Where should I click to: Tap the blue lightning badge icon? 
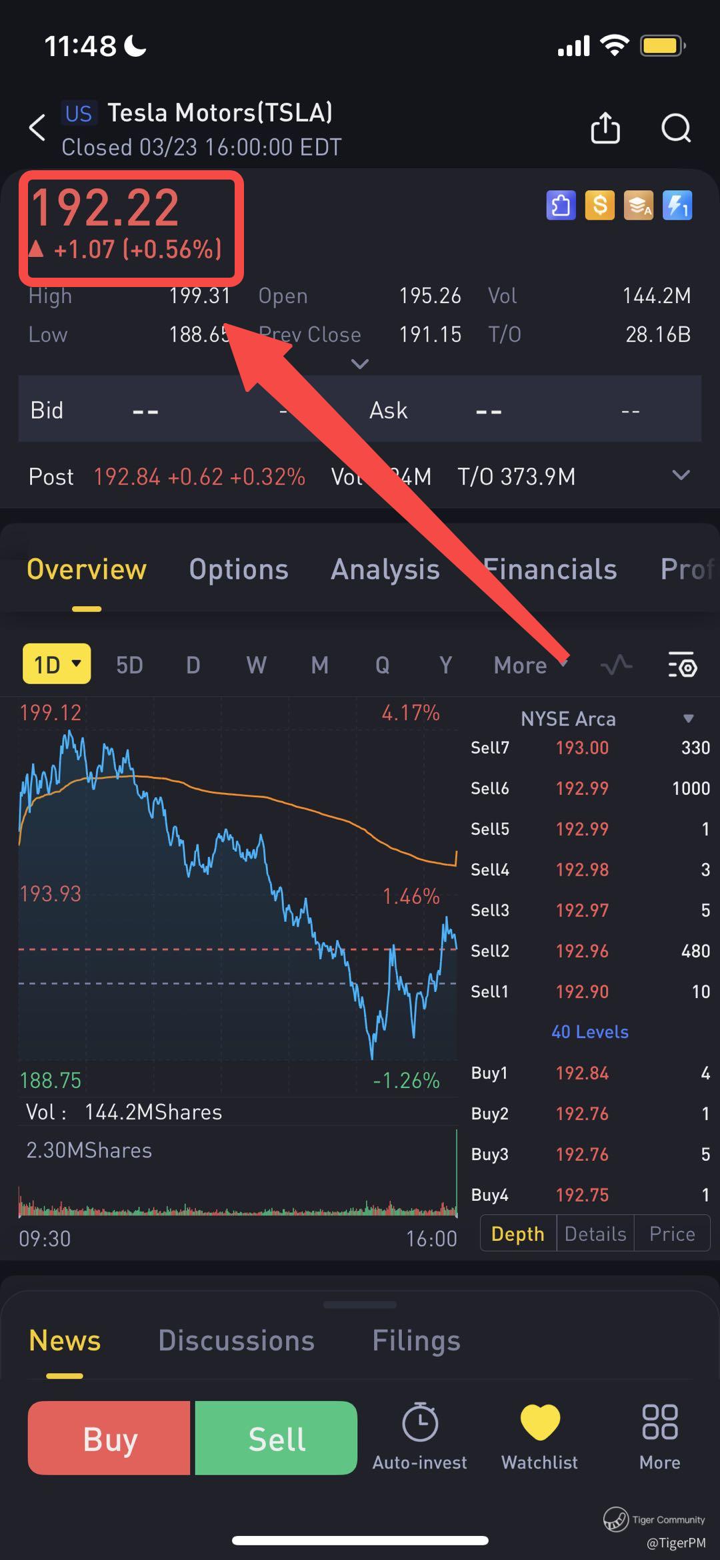677,206
